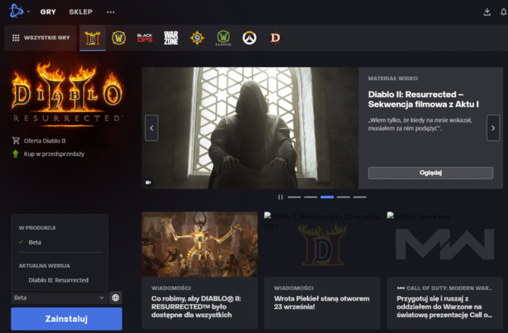Choose Diablo II: Resurrected version option

coord(58,280)
